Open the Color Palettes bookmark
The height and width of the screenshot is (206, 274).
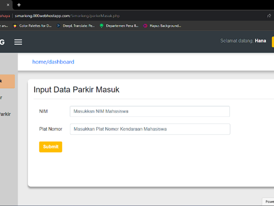[32, 26]
